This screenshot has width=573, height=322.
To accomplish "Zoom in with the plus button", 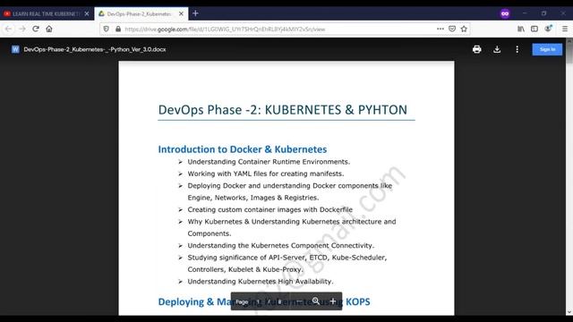I will (x=332, y=301).
